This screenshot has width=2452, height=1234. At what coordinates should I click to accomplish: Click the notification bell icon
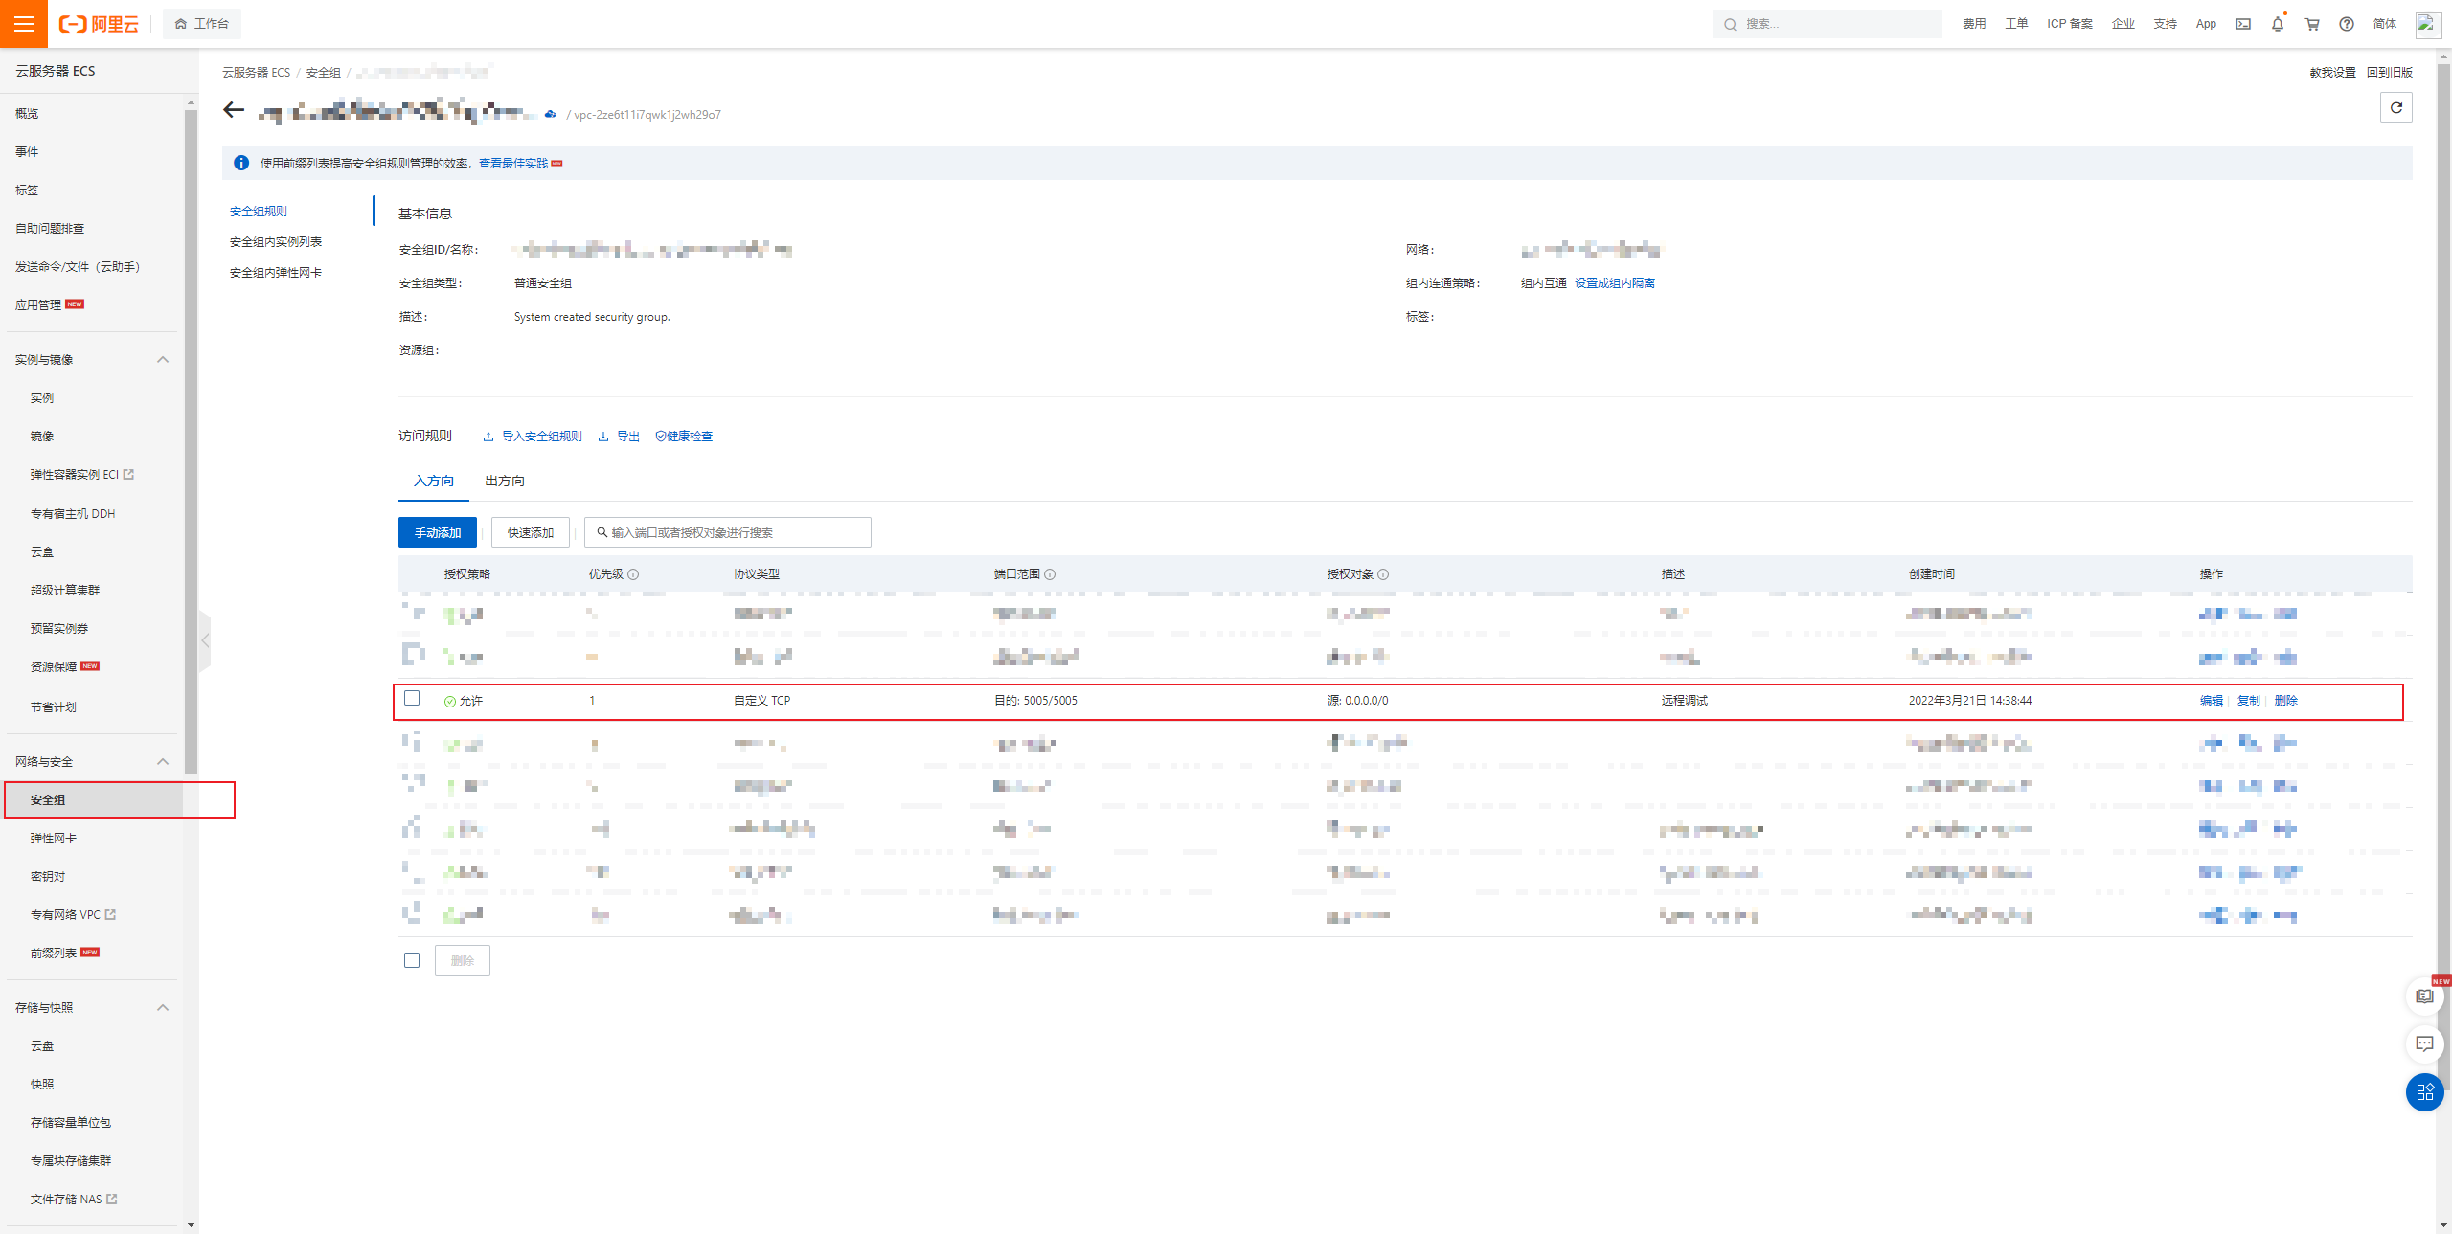click(2277, 24)
